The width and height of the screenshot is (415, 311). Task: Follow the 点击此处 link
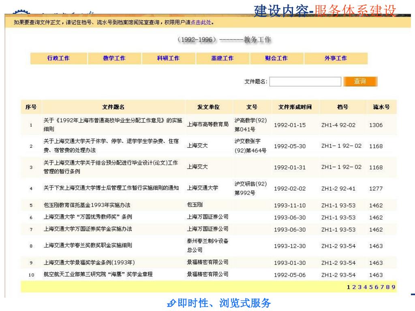coord(201,23)
